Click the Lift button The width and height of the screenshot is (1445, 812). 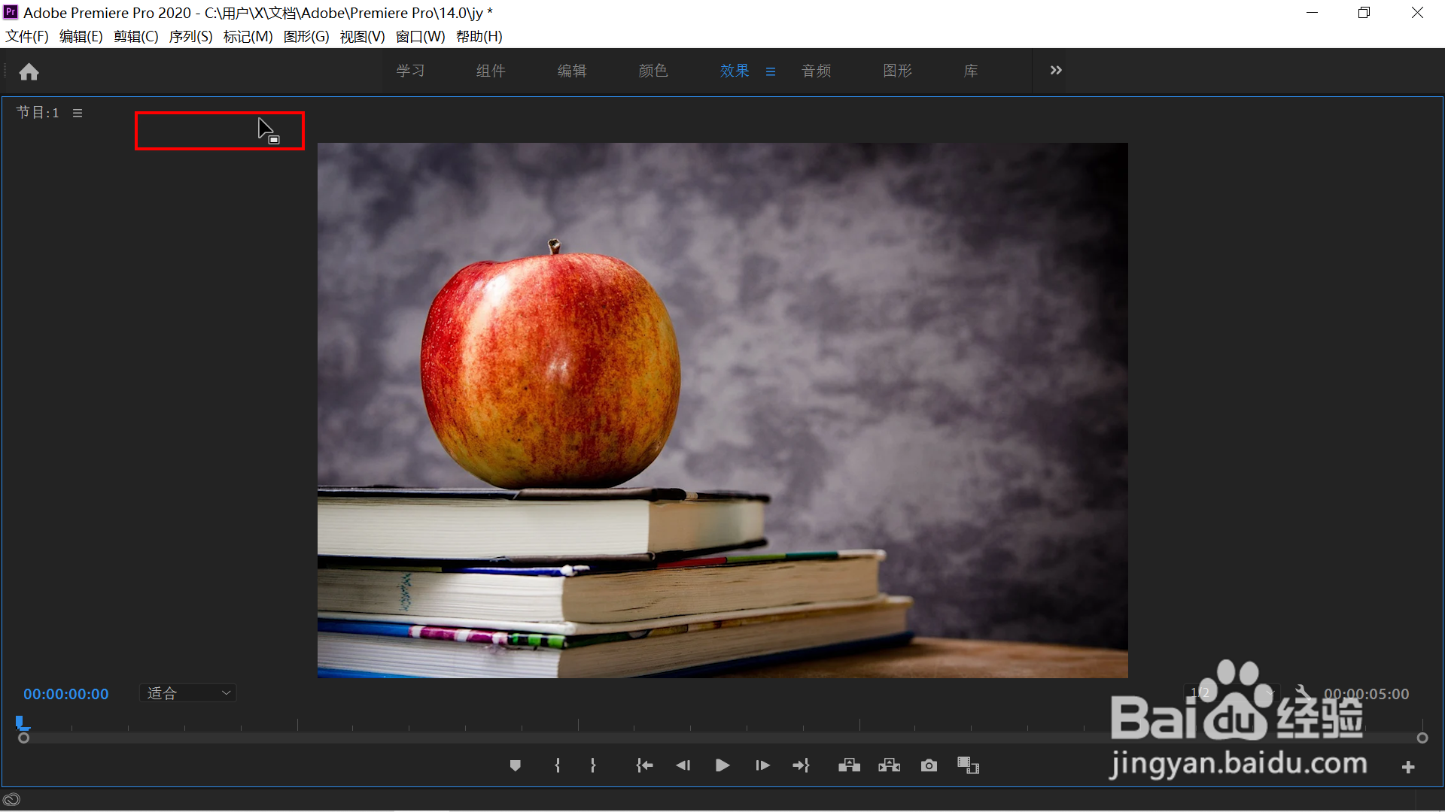[849, 765]
